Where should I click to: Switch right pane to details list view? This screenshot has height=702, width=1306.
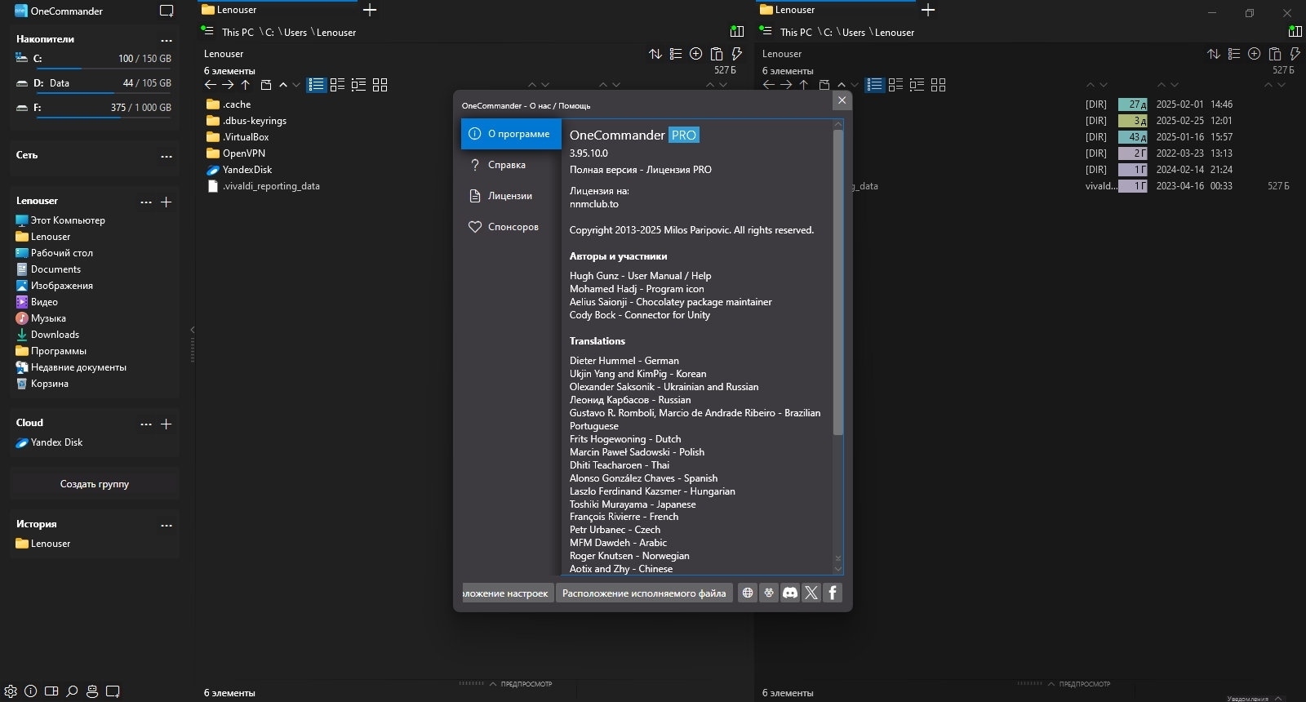(x=875, y=85)
